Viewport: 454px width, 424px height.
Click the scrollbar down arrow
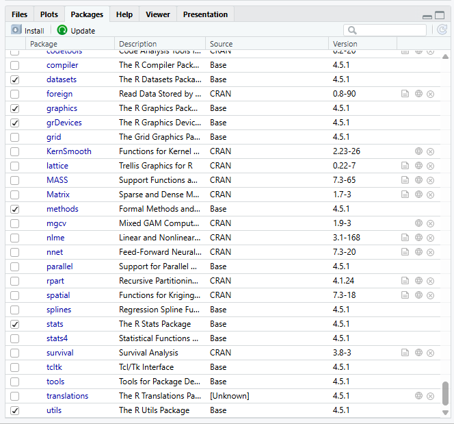[445, 412]
